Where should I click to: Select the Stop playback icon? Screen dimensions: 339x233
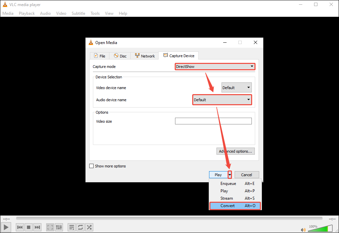click(x=28, y=227)
